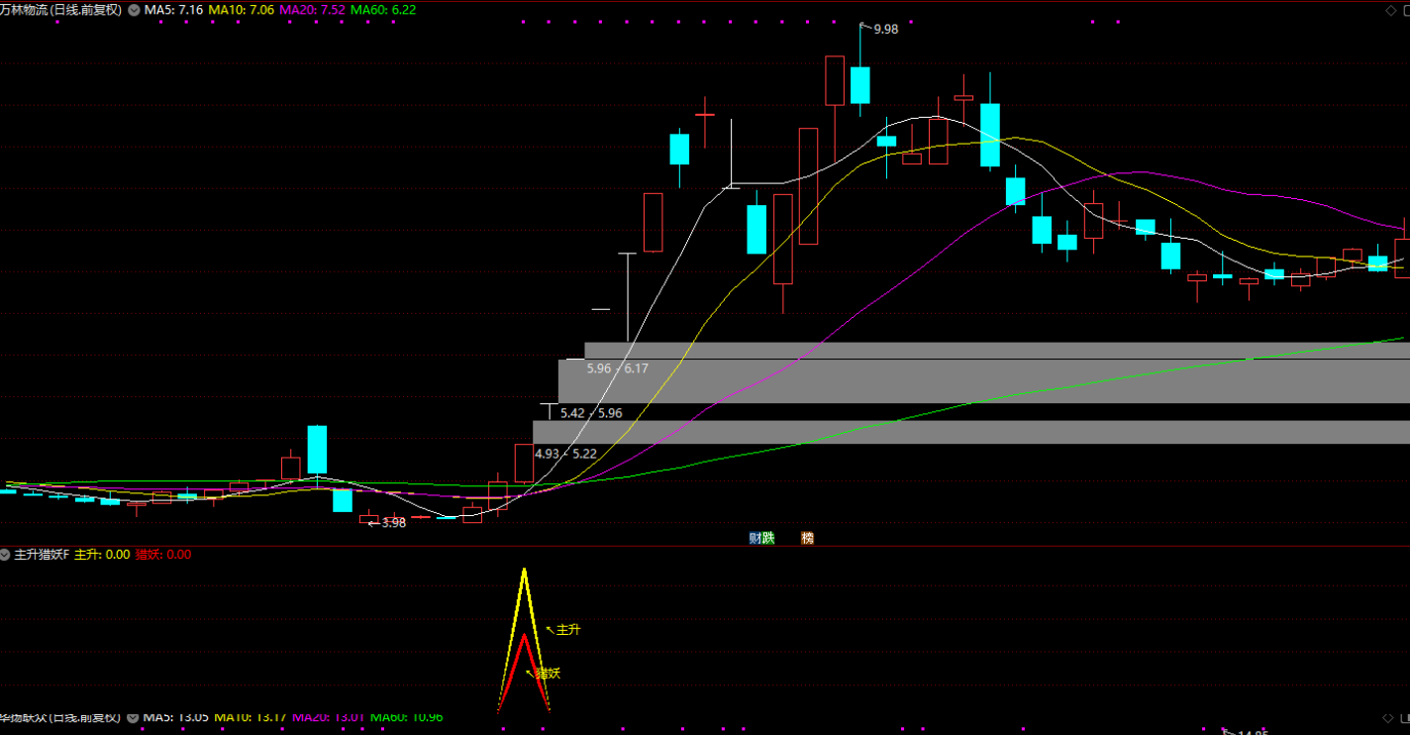Expand the lower 华扬联众 chart dropdown arrow
The width and height of the screenshot is (1410, 735).
(133, 717)
